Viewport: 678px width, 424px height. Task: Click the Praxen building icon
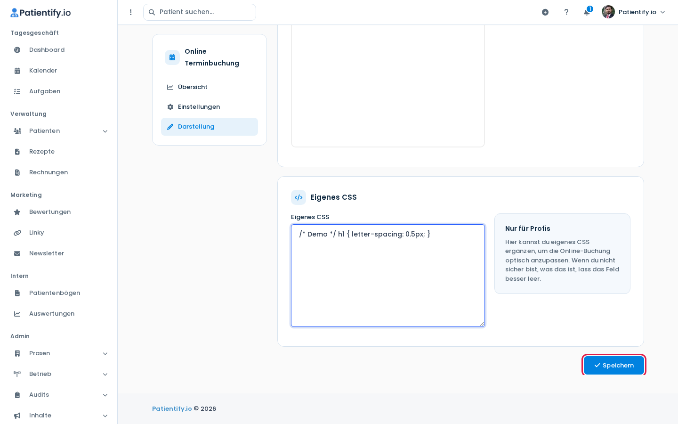pyautogui.click(x=17, y=353)
